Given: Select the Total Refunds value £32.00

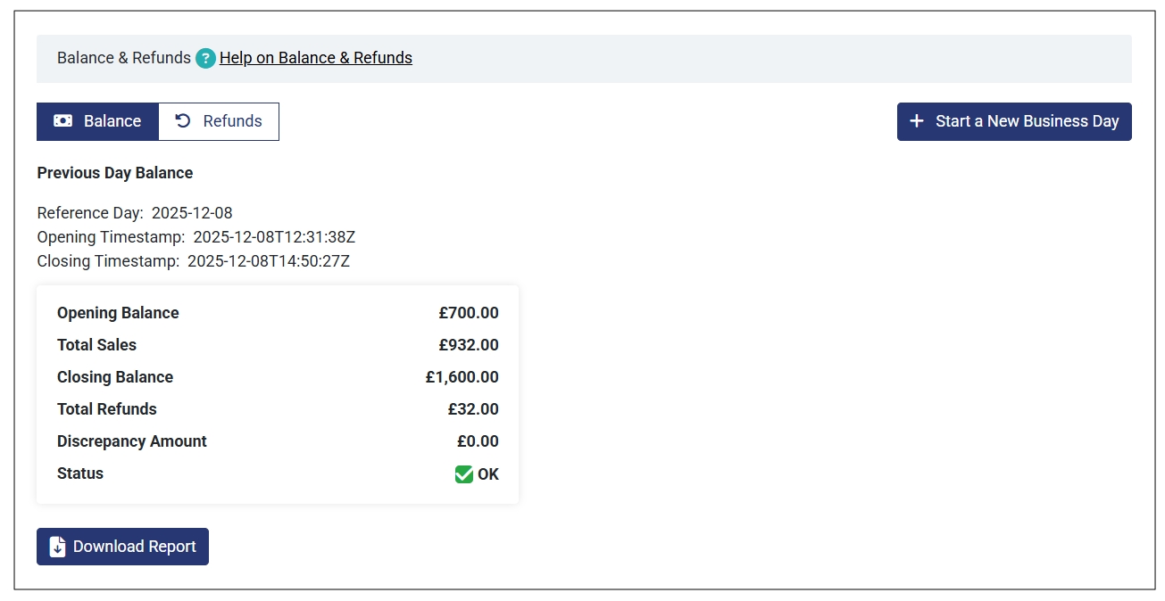Looking at the screenshot, I should [473, 409].
